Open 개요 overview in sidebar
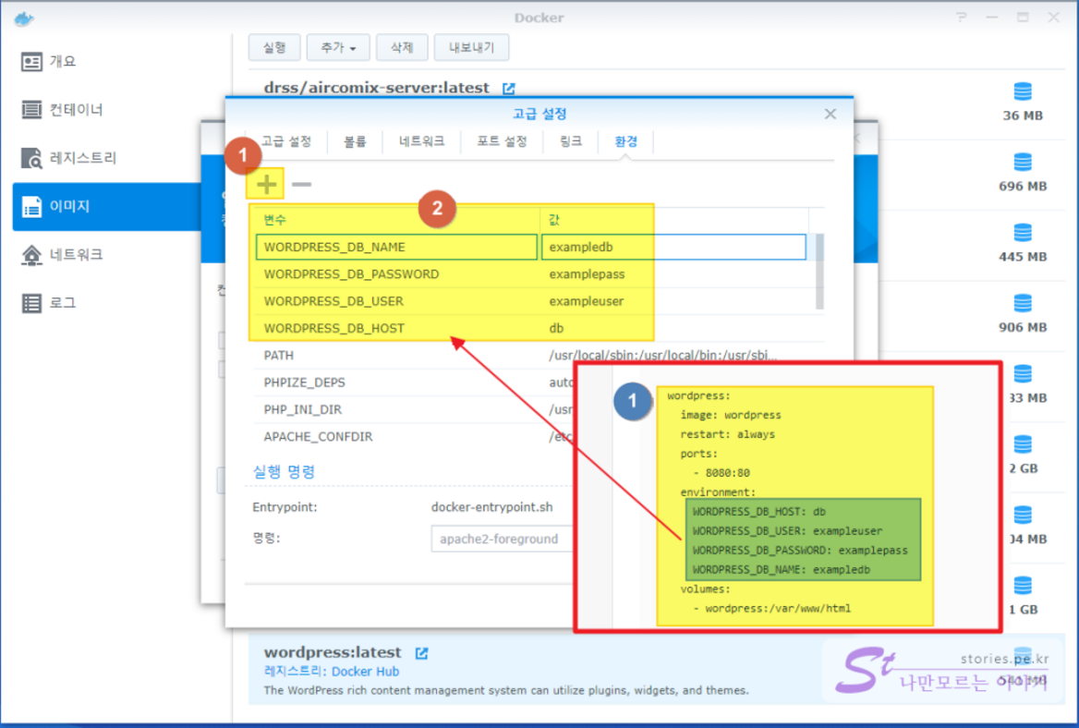 [62, 62]
